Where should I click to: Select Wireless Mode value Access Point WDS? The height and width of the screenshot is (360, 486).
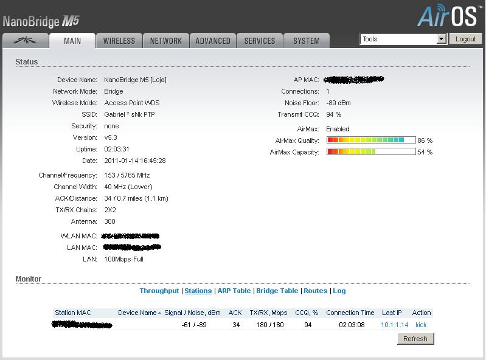(132, 103)
